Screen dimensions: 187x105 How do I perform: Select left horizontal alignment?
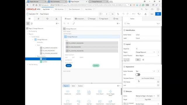(138, 60)
